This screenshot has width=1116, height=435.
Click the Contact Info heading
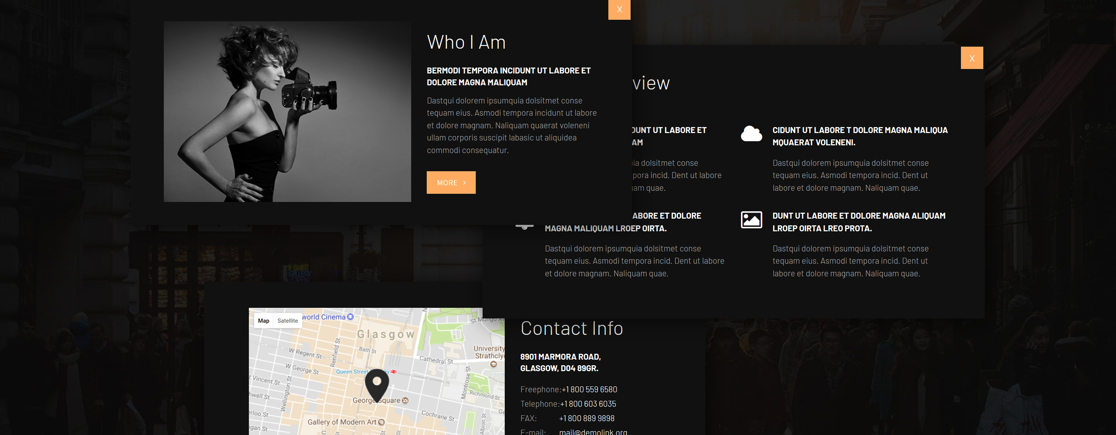pyautogui.click(x=572, y=328)
